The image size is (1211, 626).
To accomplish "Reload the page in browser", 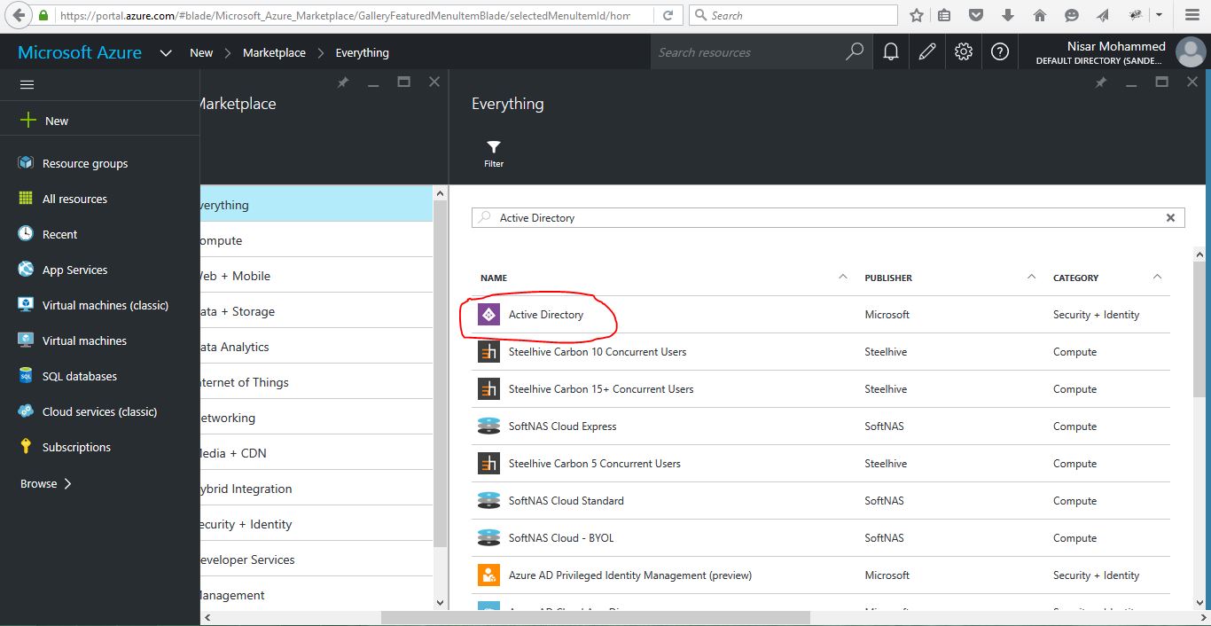I will tap(668, 15).
